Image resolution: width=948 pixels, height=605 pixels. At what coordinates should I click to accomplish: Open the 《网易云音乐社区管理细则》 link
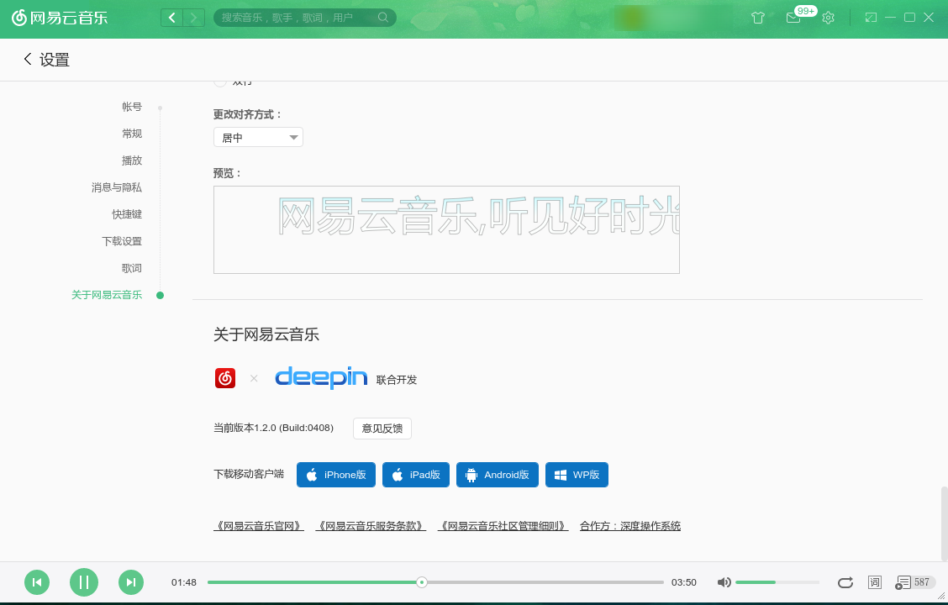[x=503, y=526]
